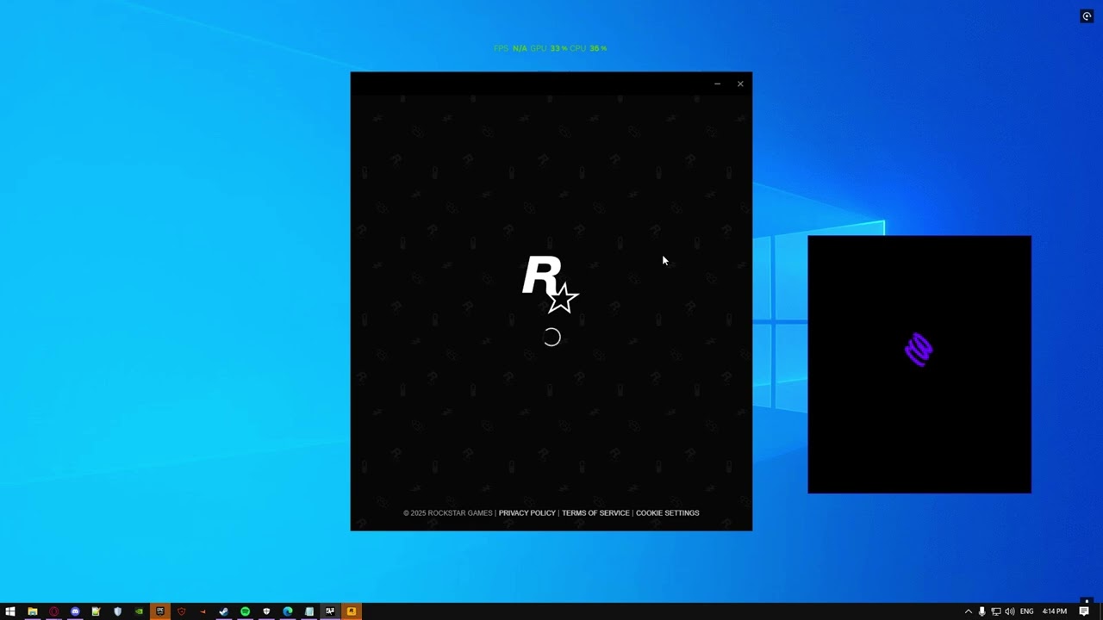The height and width of the screenshot is (620, 1103).
Task: Click the red arrow app on taskbar
Action: pos(203,611)
